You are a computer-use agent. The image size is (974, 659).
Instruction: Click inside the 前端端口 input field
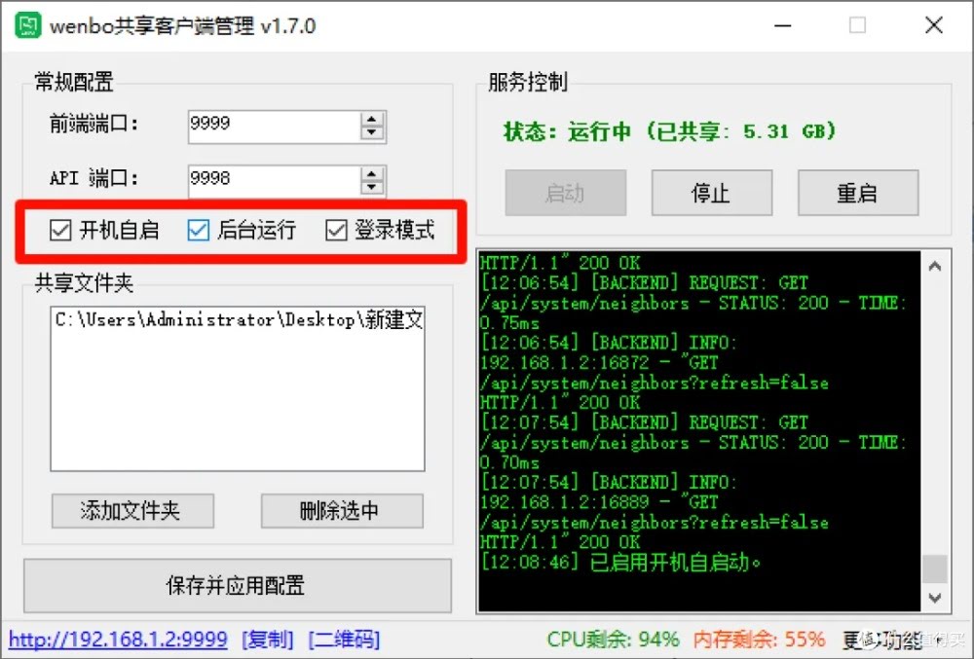274,127
